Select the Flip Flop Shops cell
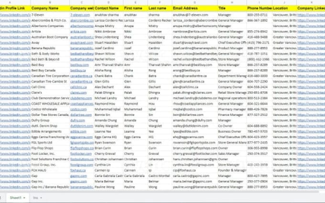Image resolution: width=325 pixels, height=203 pixels. [x=50, y=148]
